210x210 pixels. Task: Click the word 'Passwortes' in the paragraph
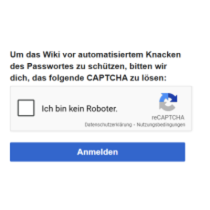pyautogui.click(x=50, y=66)
